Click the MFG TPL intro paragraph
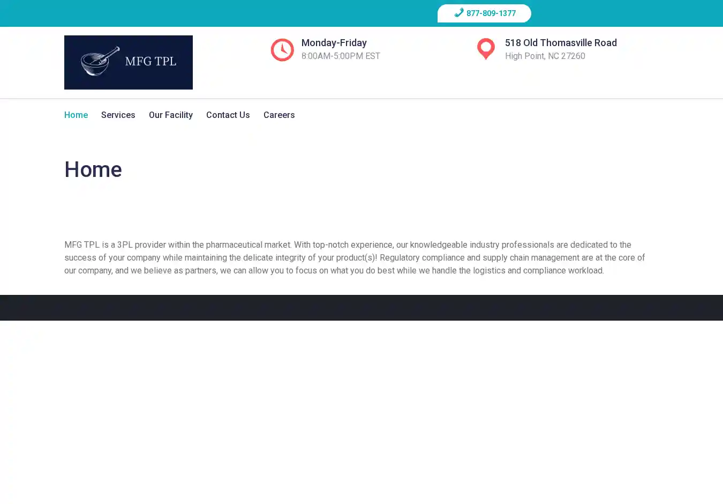This screenshot has height=504, width=723. point(355,258)
